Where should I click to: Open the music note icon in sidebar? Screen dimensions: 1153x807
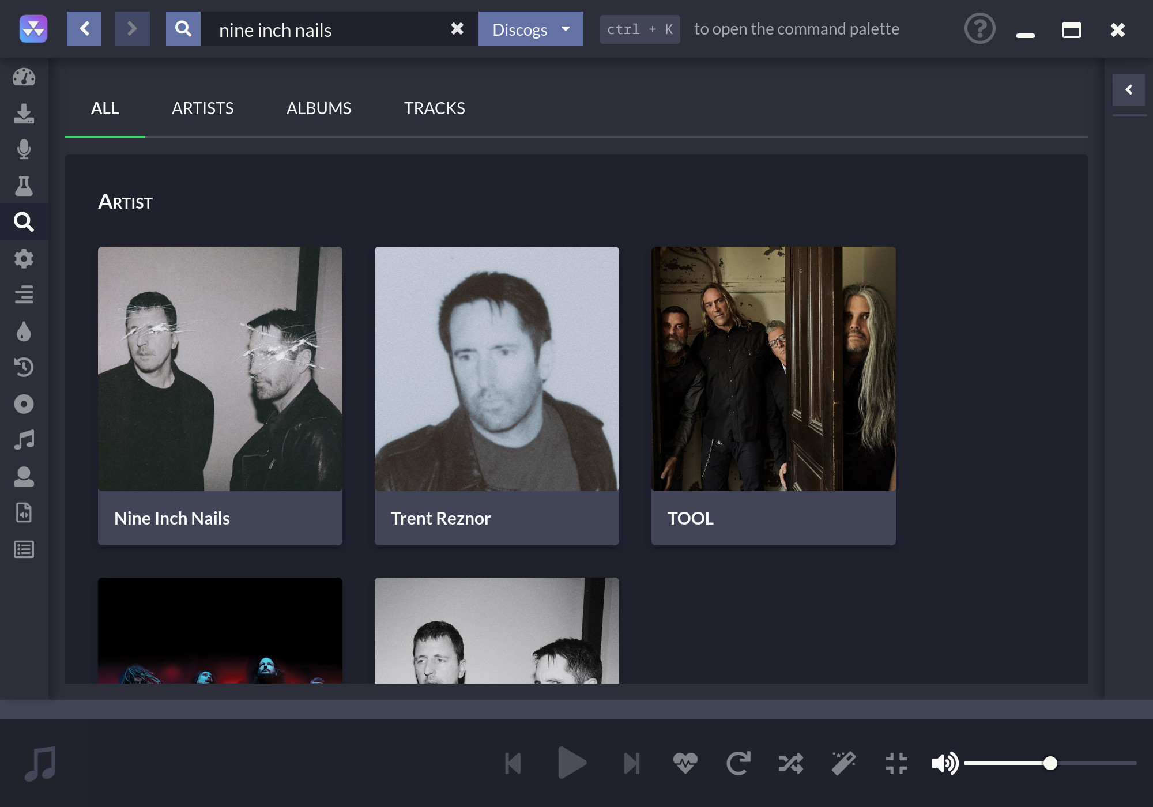click(x=24, y=441)
